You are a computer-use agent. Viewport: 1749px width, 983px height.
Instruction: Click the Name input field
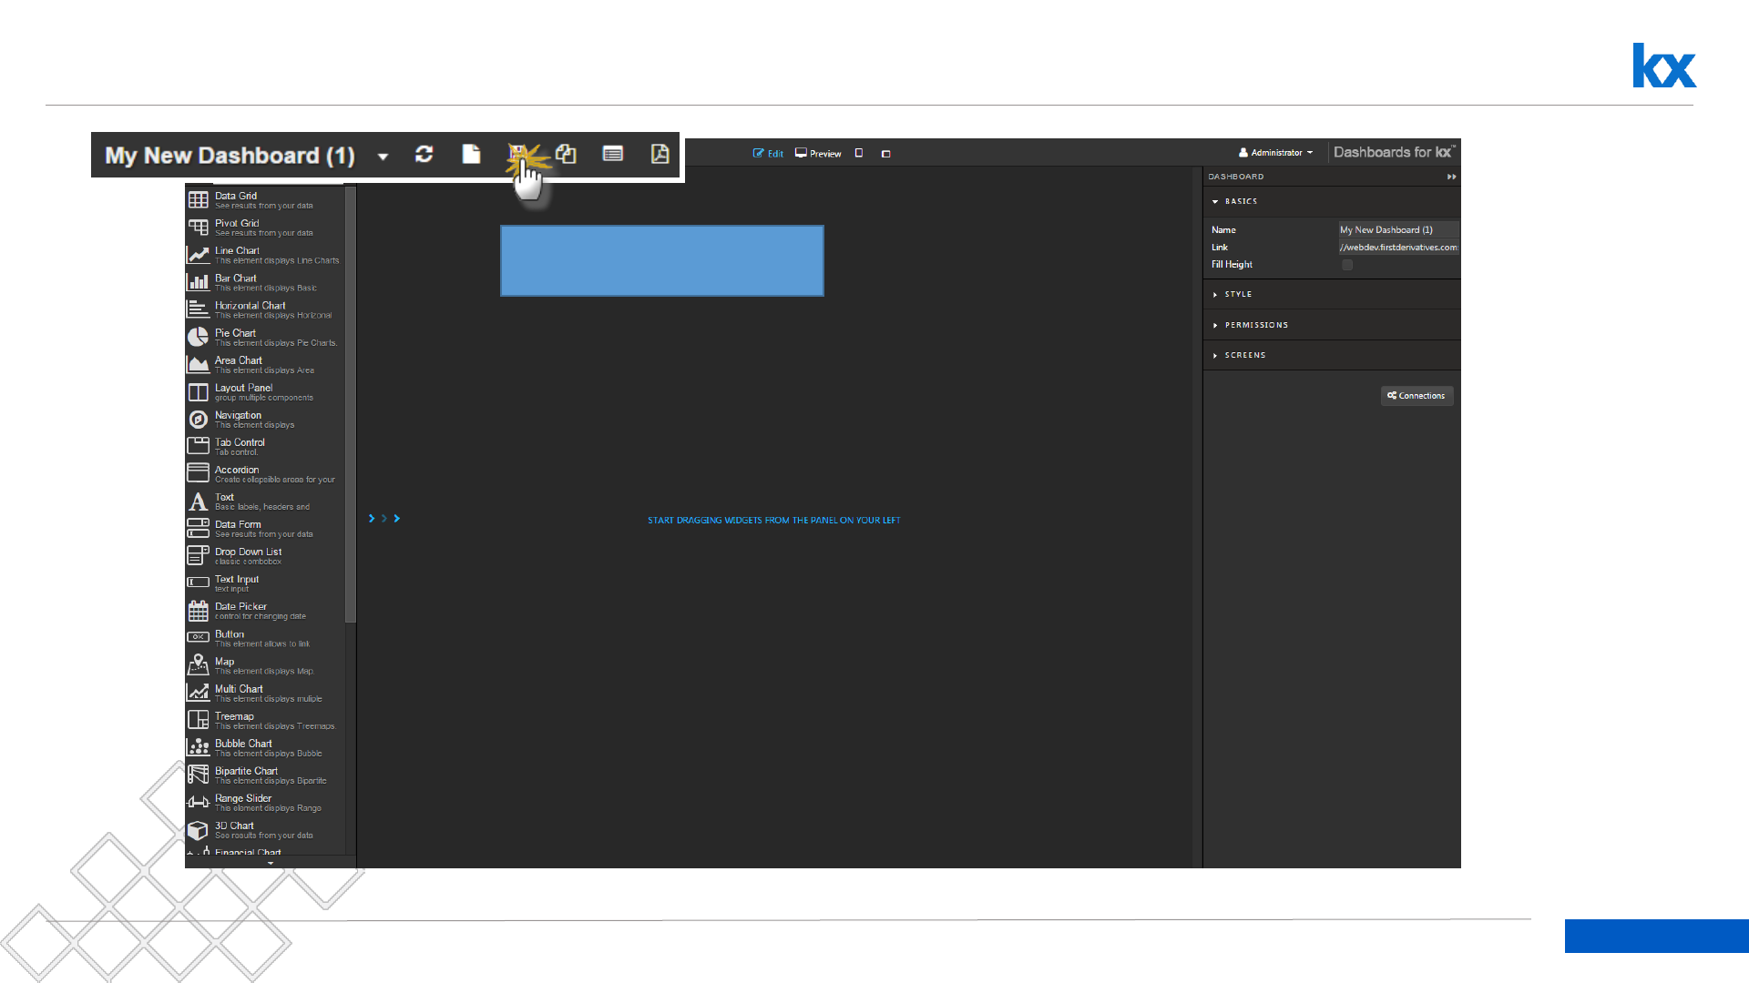coord(1397,230)
